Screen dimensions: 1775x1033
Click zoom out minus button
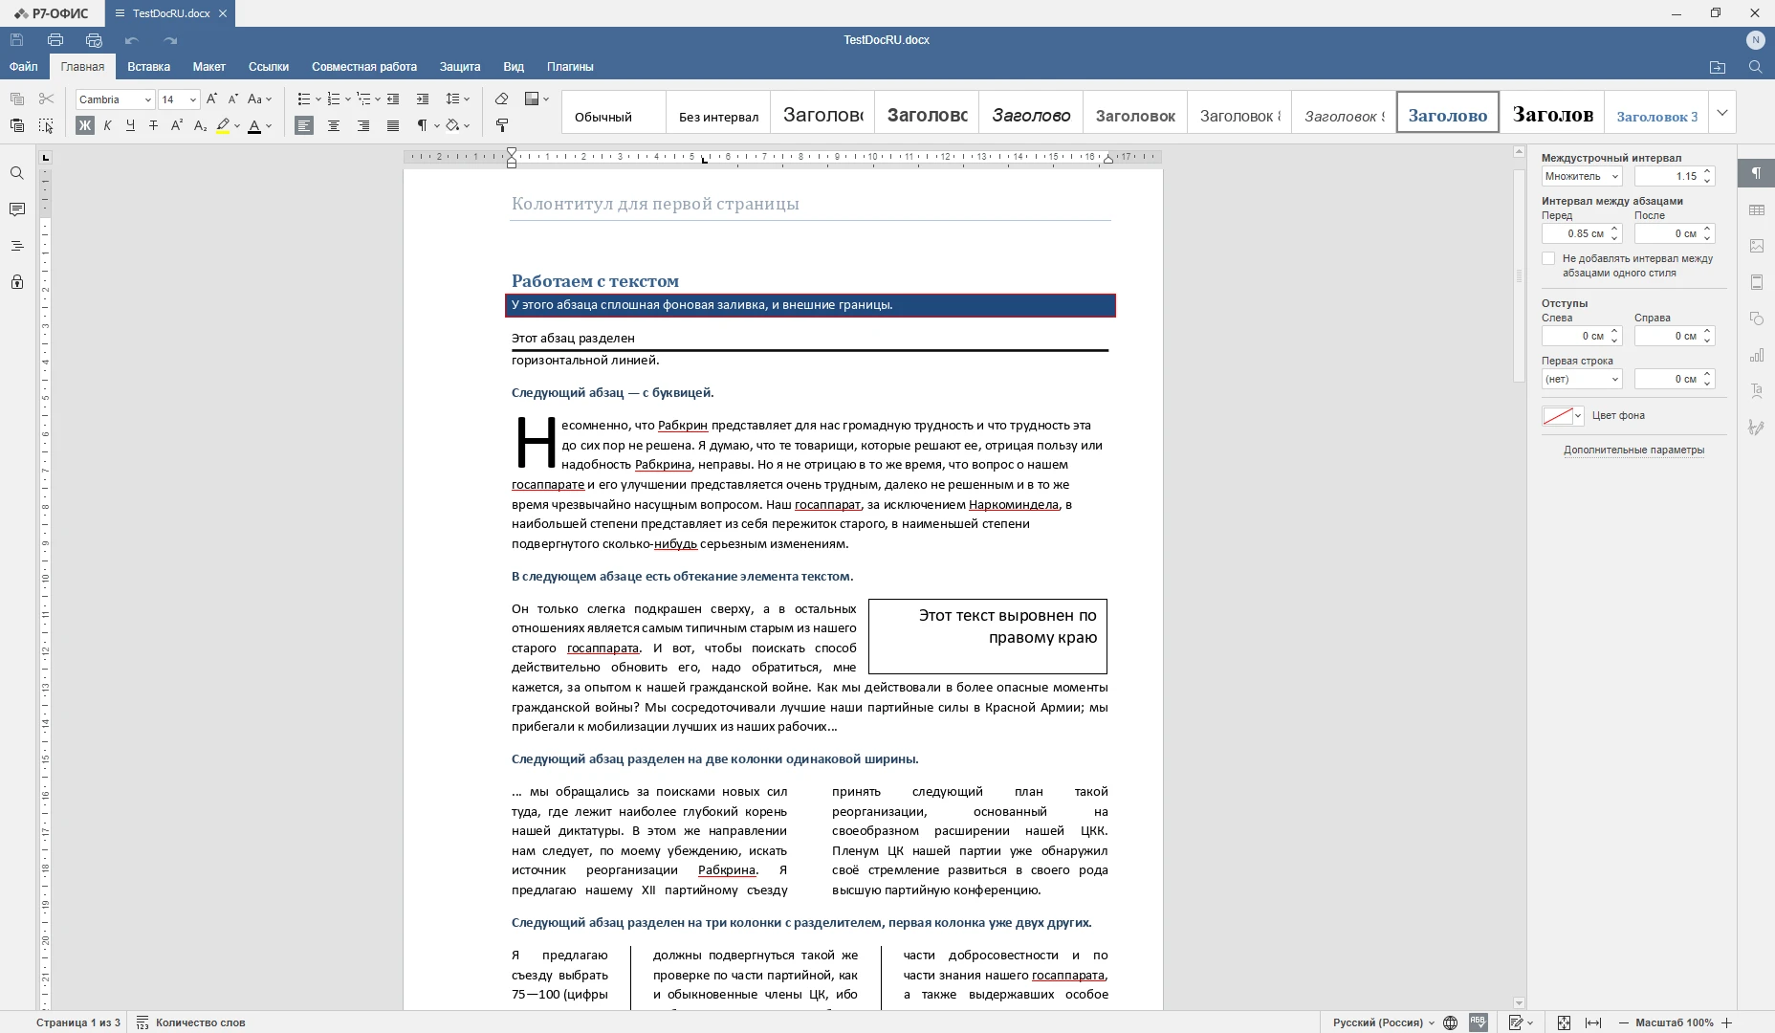pyautogui.click(x=1623, y=1022)
